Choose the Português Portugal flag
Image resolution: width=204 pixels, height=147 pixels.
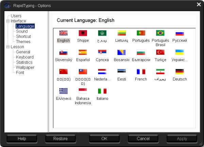(141, 33)
